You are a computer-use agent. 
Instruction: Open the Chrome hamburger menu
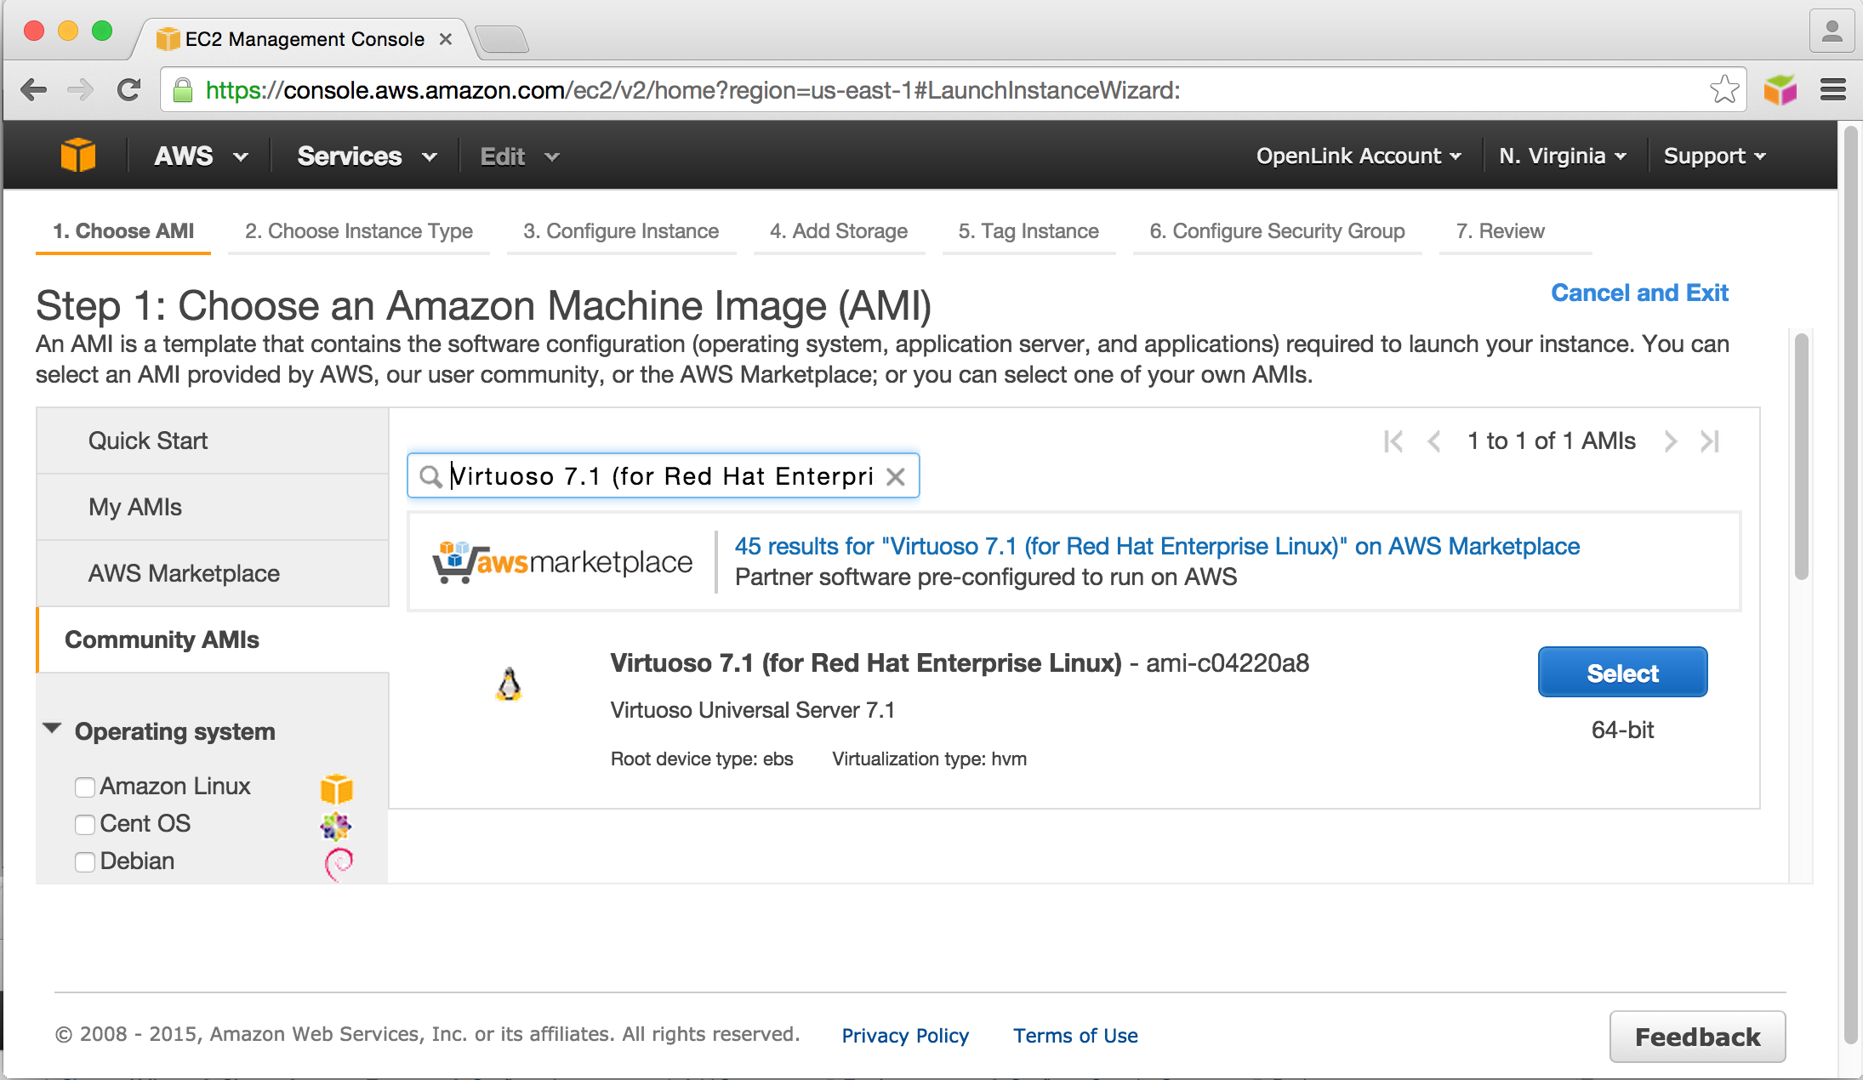click(1832, 89)
